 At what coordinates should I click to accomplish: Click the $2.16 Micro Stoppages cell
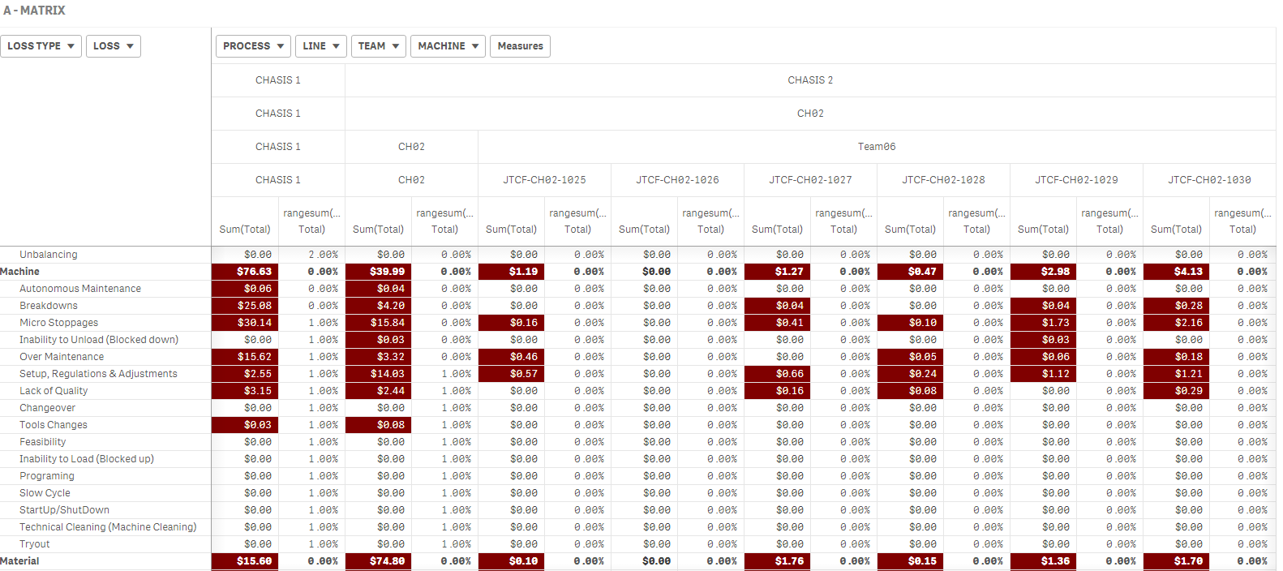coord(1176,323)
